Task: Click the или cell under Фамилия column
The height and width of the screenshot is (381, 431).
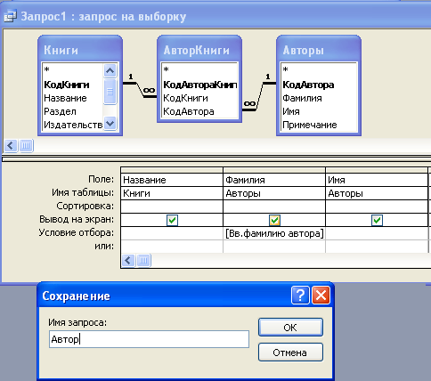Action: coord(274,247)
